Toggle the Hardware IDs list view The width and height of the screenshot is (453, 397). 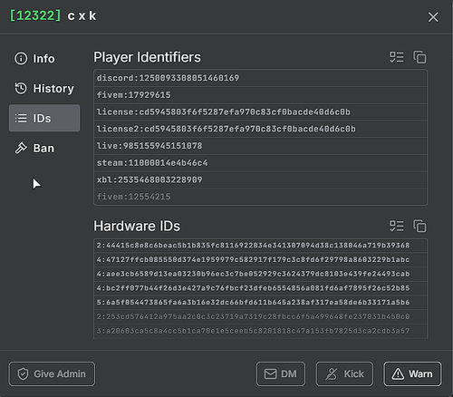tap(397, 226)
